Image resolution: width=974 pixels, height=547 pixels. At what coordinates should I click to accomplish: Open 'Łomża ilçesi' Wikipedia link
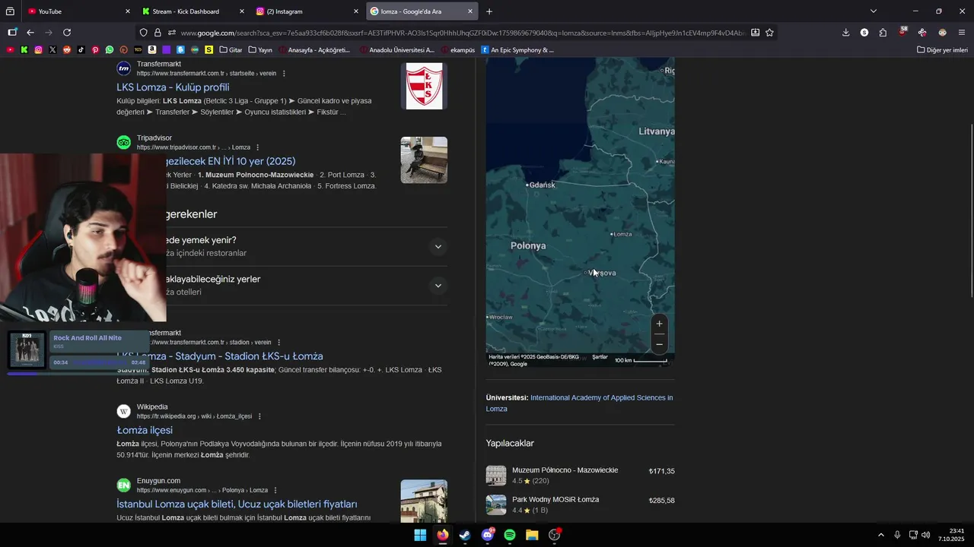pos(145,430)
